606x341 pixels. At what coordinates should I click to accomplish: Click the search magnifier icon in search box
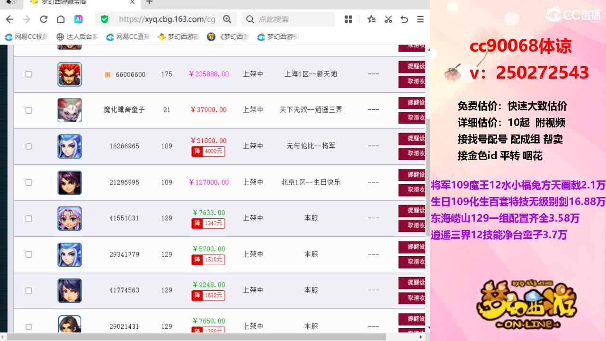click(x=250, y=19)
